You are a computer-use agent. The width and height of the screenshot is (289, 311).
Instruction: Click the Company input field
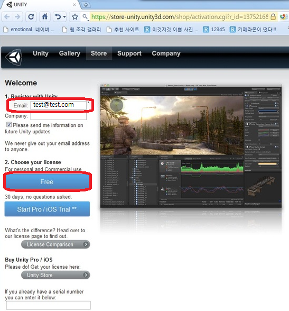coord(59,116)
